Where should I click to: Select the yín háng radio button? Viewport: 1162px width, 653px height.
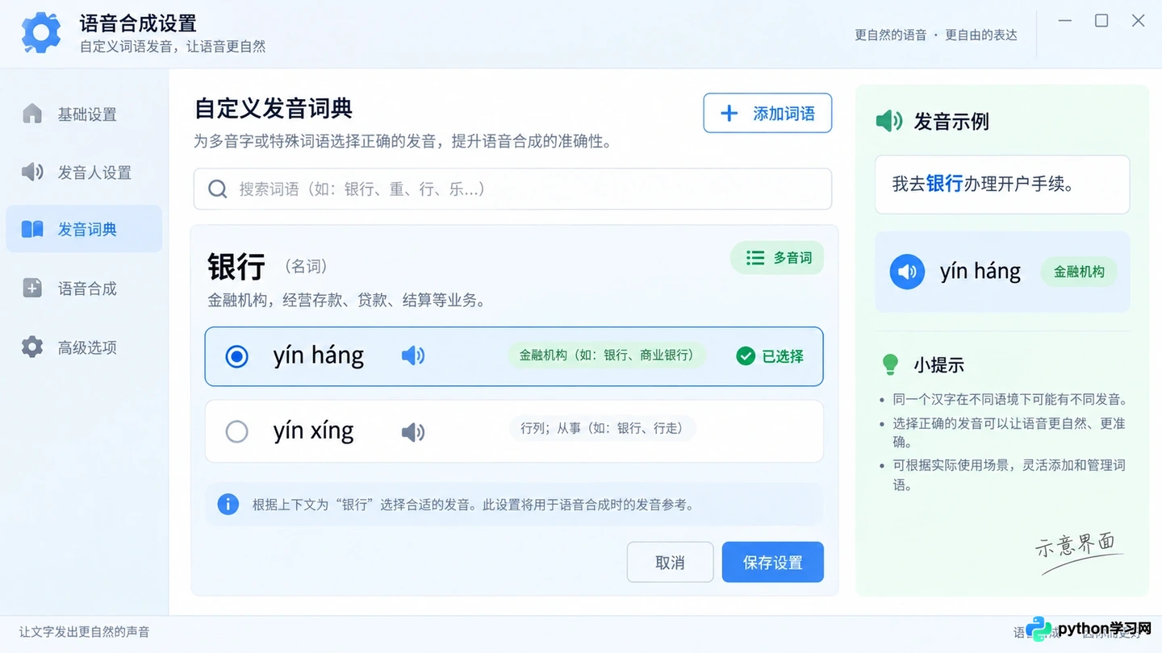pos(236,356)
